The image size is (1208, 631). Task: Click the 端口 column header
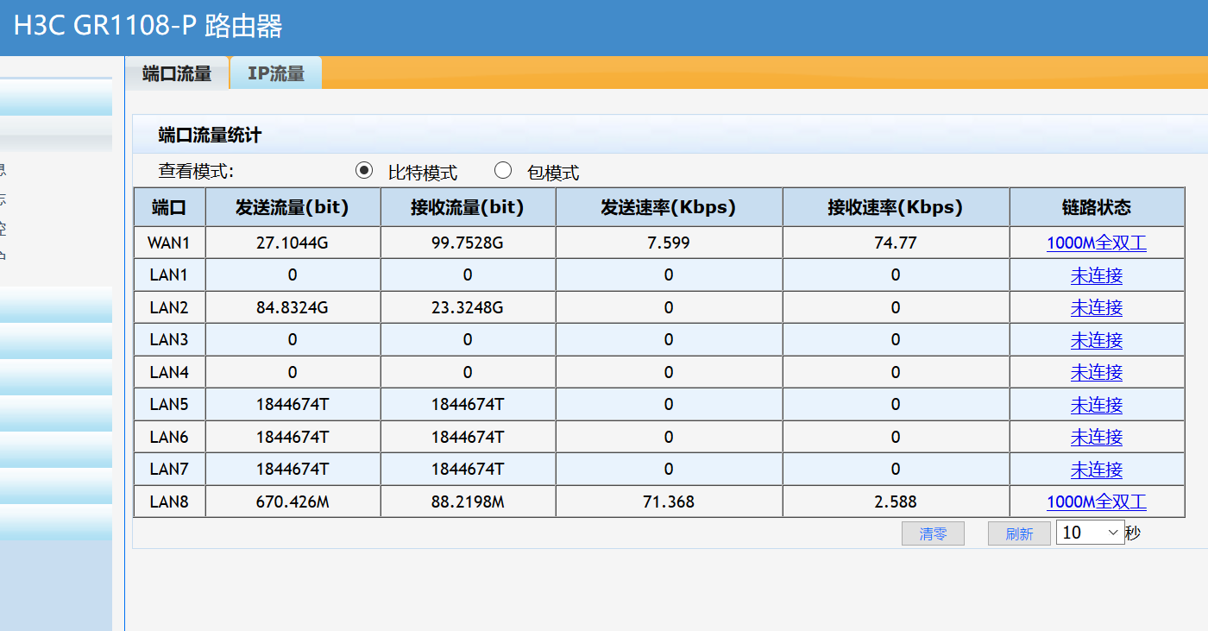click(x=168, y=207)
